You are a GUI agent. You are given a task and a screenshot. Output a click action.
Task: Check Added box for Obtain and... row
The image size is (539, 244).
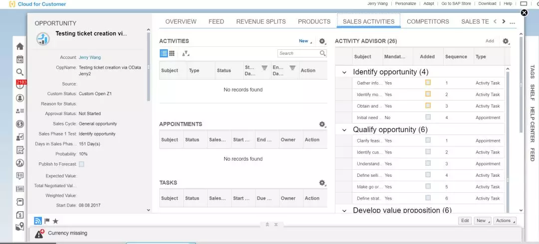pos(428,106)
